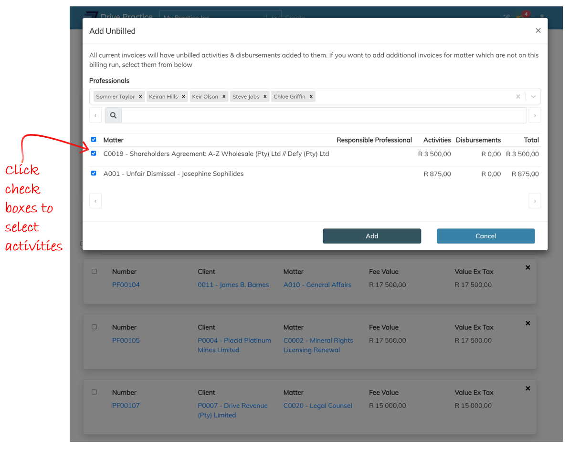Remove the Keiran Hills professional tag
Screen dimensions: 569x449
pyautogui.click(x=183, y=97)
